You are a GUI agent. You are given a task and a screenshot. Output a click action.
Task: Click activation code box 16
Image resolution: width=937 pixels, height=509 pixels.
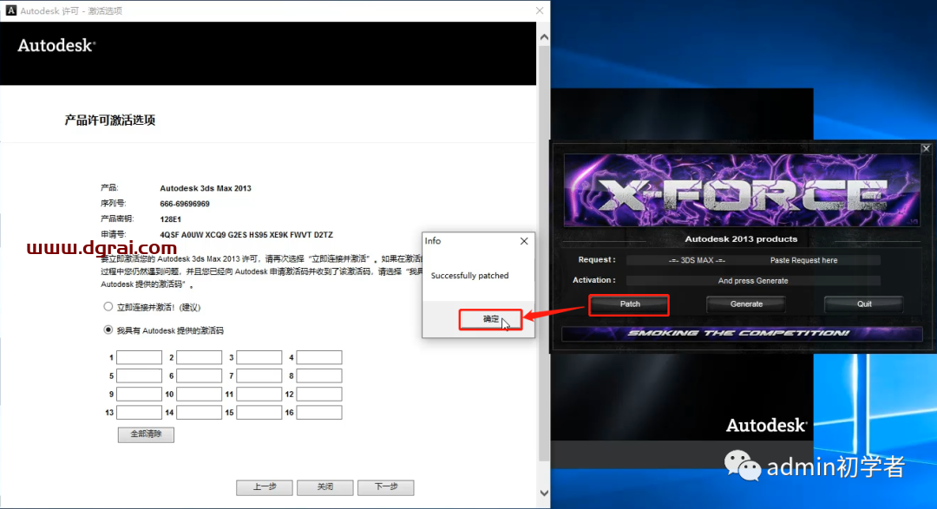click(x=319, y=412)
